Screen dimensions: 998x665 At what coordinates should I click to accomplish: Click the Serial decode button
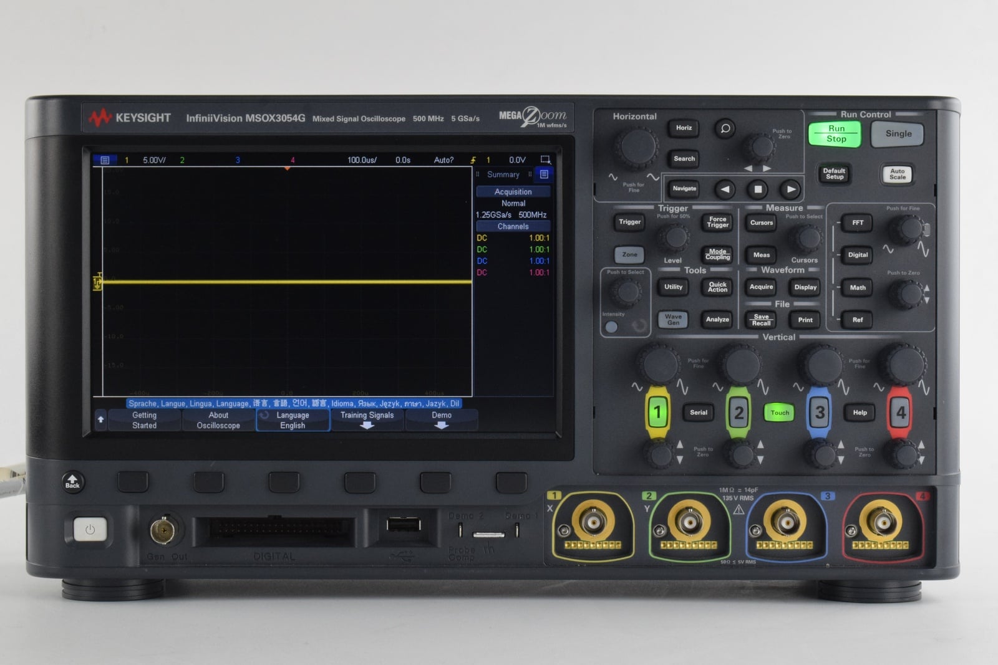click(x=699, y=413)
